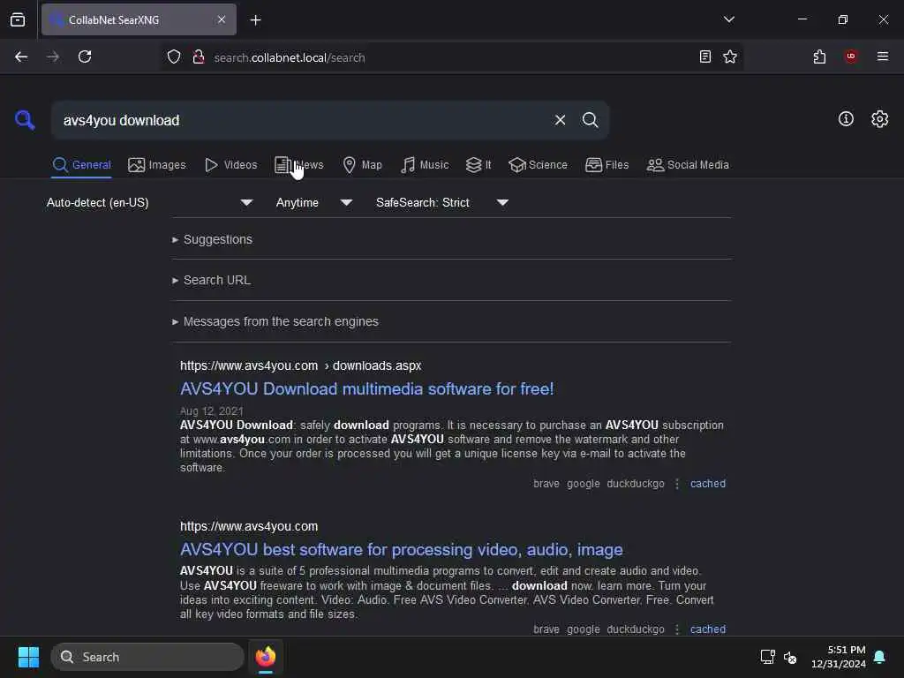
Task: Open Firefox View recent browsing icon
Action: point(18,19)
